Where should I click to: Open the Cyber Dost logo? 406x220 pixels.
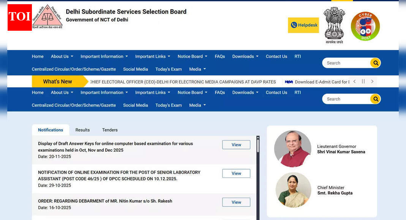click(365, 26)
